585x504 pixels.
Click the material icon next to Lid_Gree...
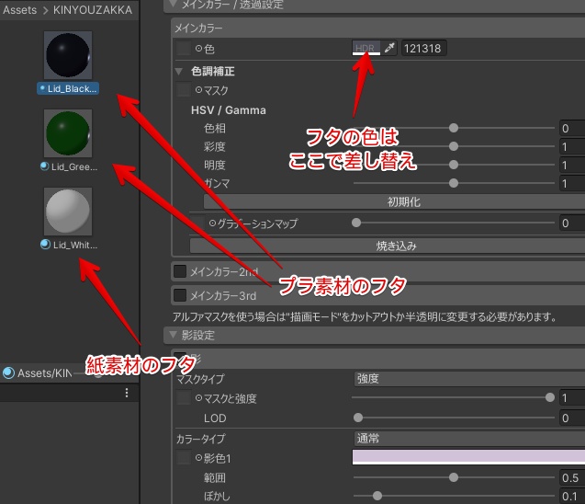44,166
